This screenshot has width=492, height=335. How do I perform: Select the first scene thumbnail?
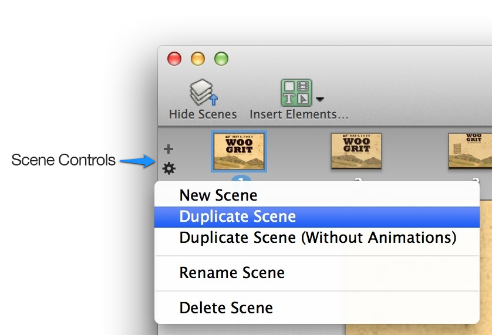[x=239, y=151]
